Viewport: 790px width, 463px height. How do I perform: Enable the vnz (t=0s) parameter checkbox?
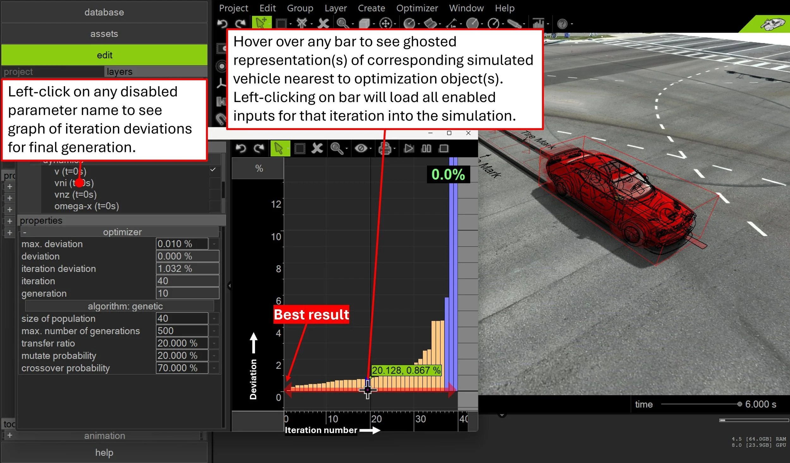point(215,195)
